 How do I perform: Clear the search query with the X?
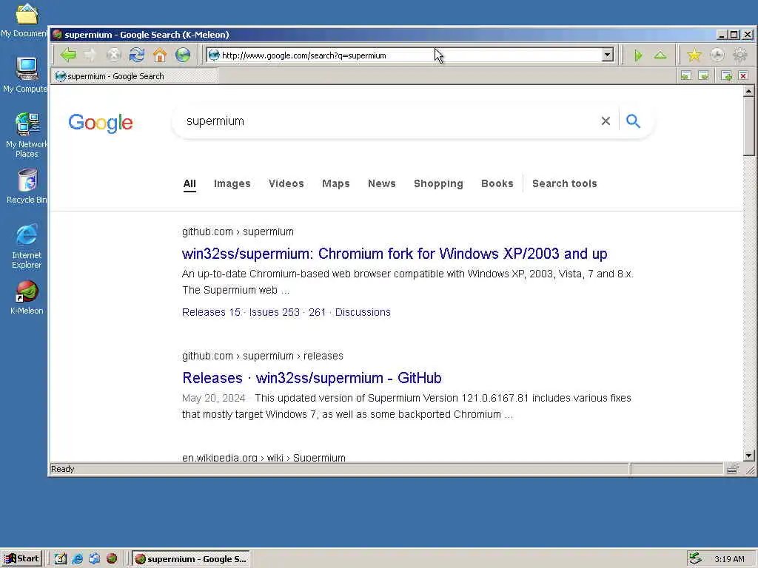pos(606,121)
